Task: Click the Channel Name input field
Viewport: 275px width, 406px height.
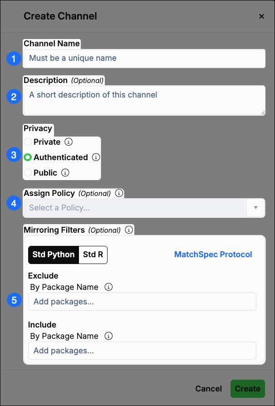Action: (144, 58)
